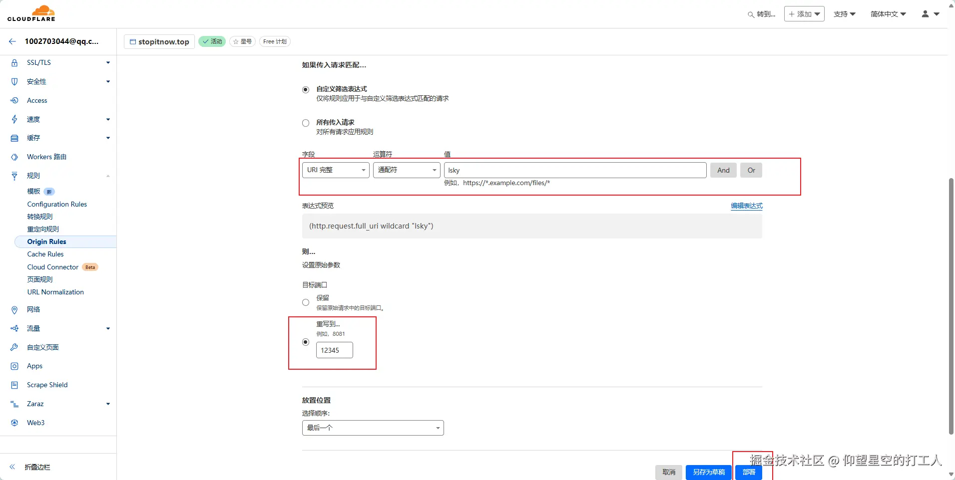Open the 添加 dropdown menu
955x480 pixels.
tap(804, 14)
